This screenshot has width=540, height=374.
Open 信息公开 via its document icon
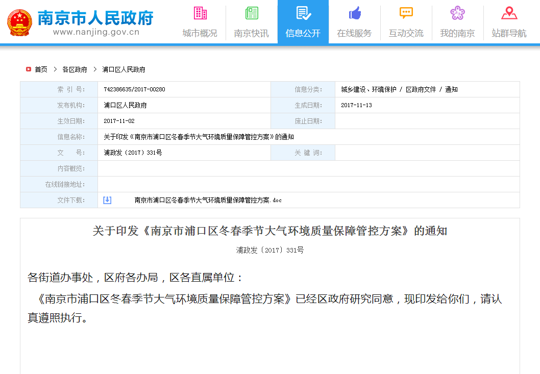tap(303, 13)
